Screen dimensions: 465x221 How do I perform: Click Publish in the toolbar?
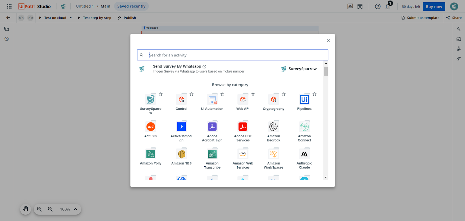tap(127, 18)
